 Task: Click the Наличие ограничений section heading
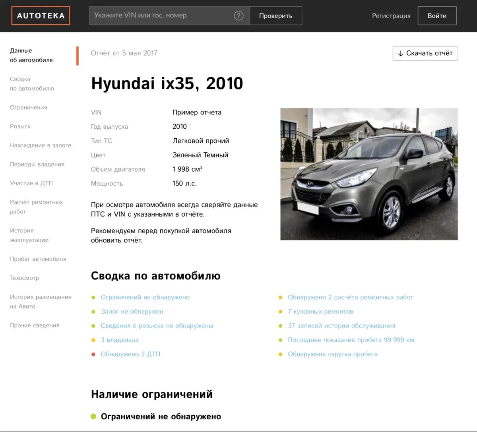coord(152,394)
